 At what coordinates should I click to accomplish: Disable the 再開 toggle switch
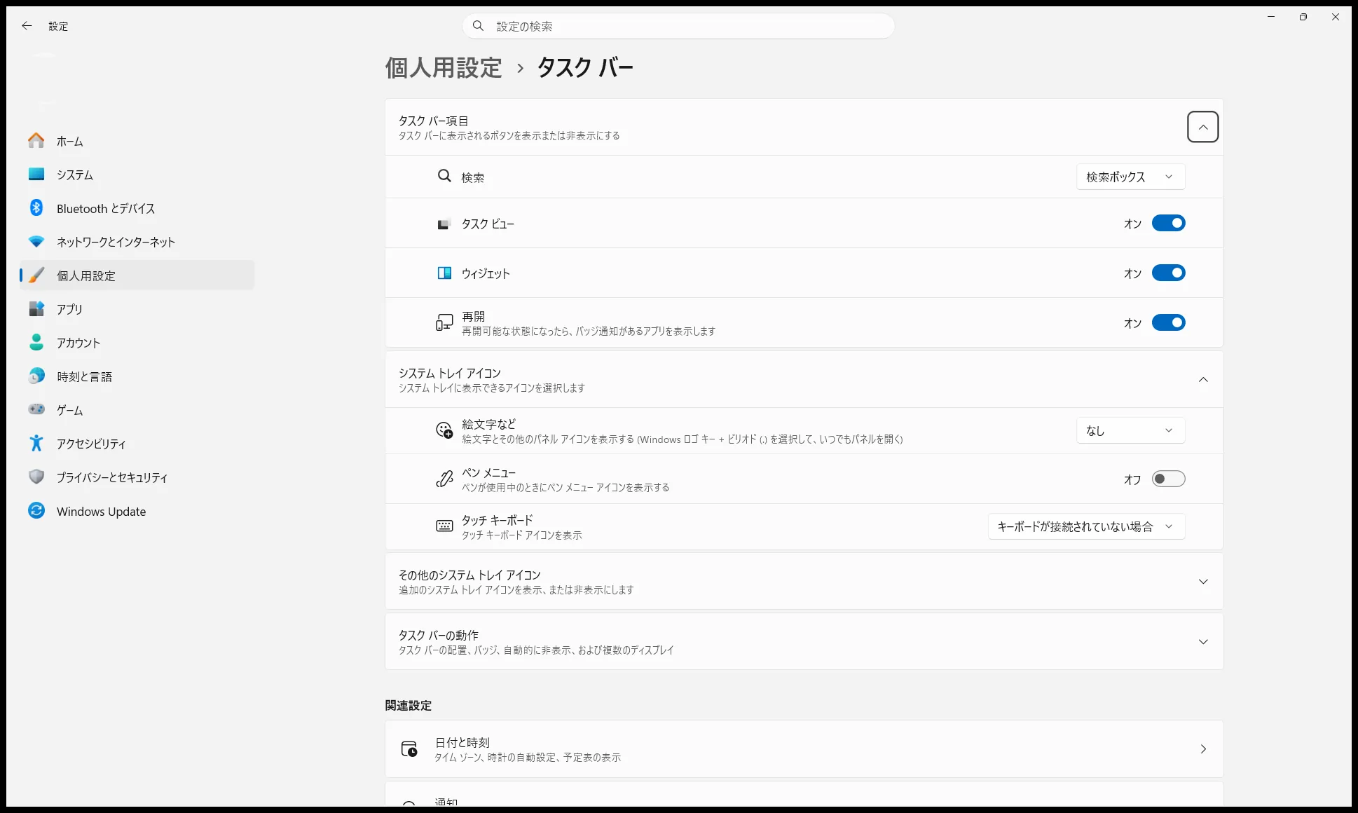pyautogui.click(x=1168, y=323)
